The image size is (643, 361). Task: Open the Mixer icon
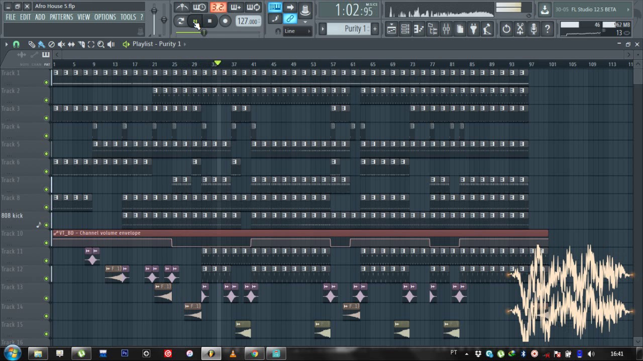point(446,29)
